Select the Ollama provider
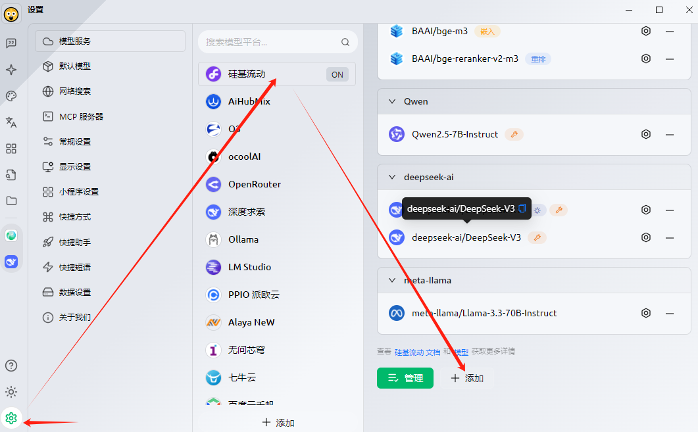This screenshot has height=432, width=698. coord(277,239)
